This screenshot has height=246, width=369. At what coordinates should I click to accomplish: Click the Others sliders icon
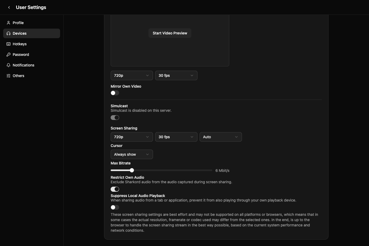(x=8, y=76)
